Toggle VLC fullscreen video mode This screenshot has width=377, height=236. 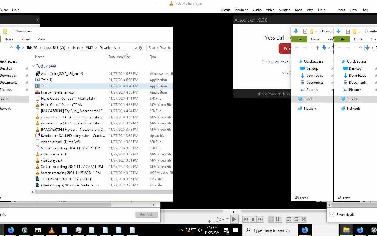pos(271,219)
